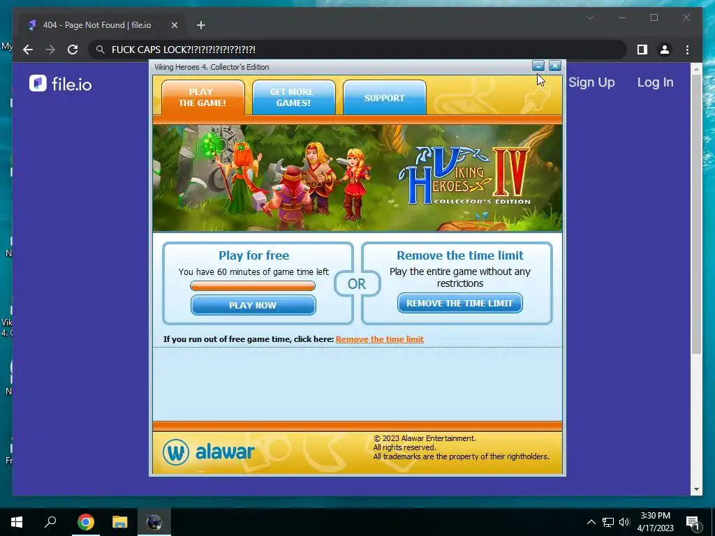This screenshot has height=536, width=715.
Task: Click the file.io favicon on the tab
Action: pos(32,25)
